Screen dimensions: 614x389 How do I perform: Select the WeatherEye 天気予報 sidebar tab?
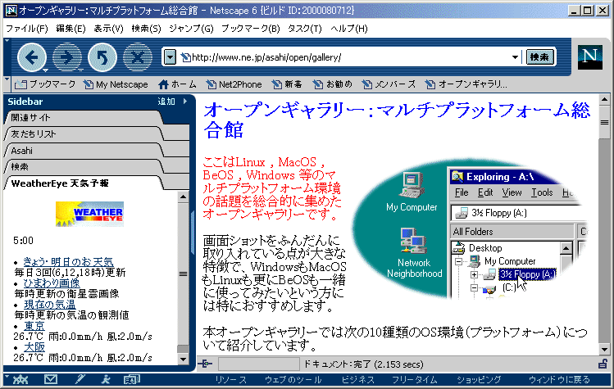(84, 183)
